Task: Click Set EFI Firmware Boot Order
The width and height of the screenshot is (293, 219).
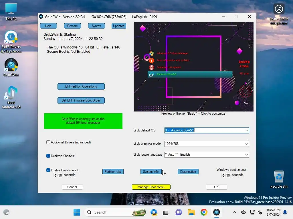Action: coord(81,100)
